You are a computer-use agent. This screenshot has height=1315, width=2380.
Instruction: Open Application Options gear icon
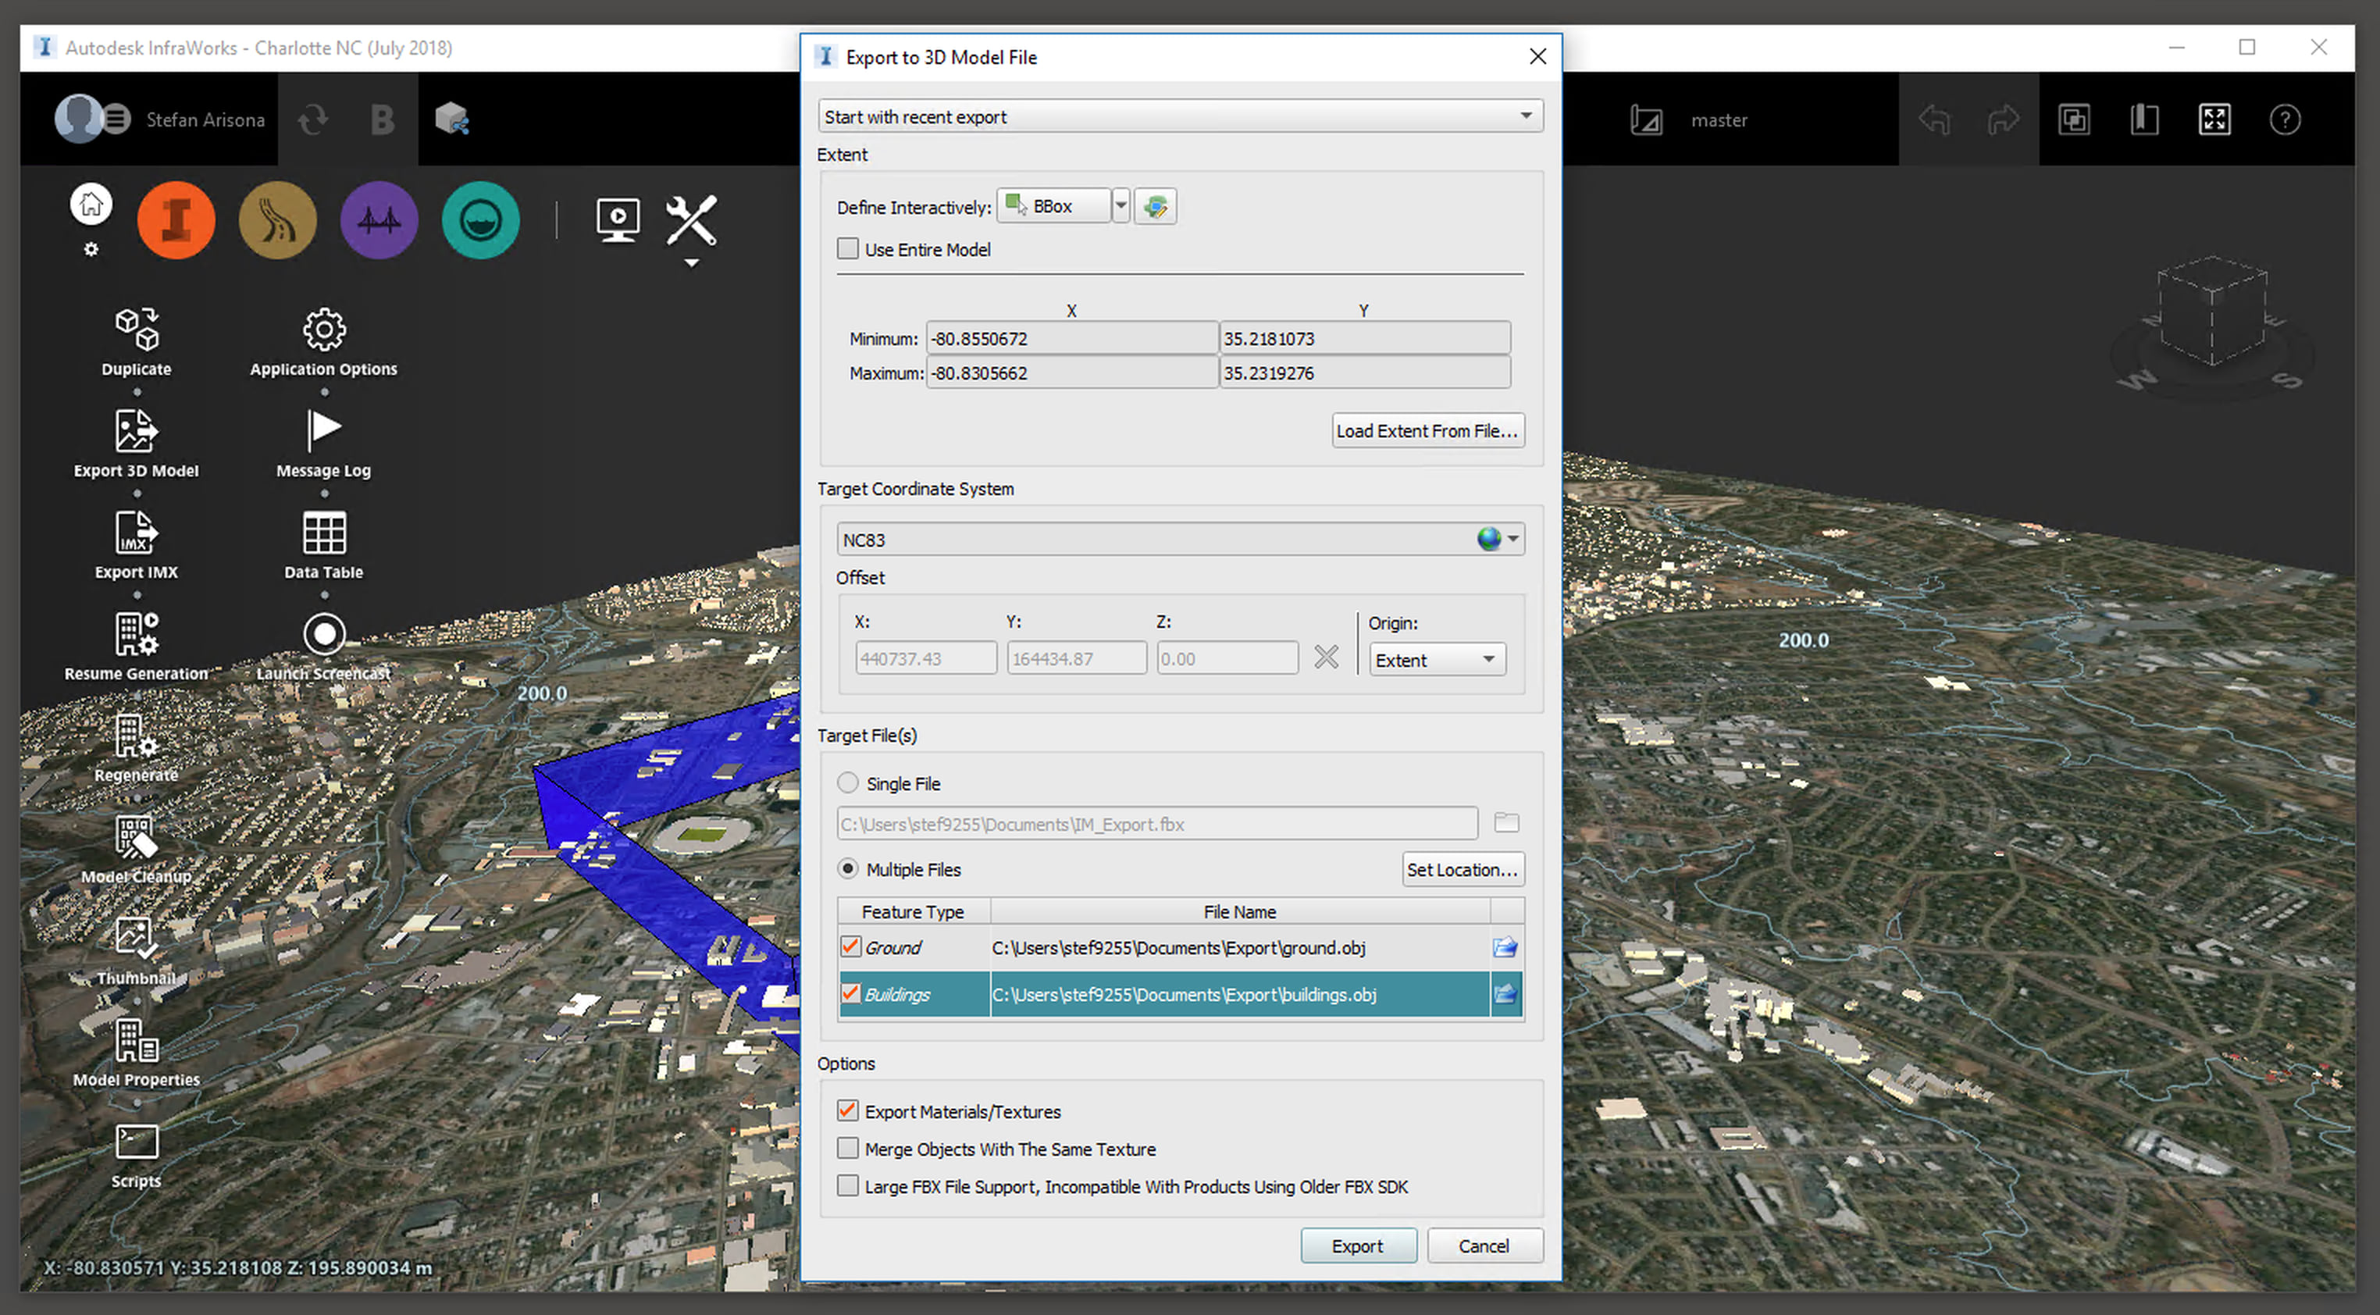(323, 330)
